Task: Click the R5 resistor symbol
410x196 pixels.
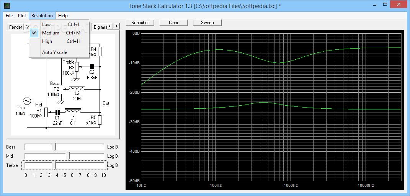Action: pyautogui.click(x=100, y=120)
